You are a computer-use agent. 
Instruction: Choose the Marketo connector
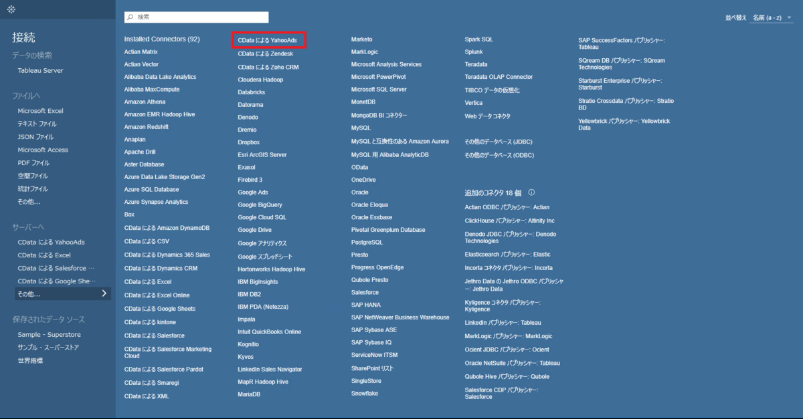click(362, 39)
